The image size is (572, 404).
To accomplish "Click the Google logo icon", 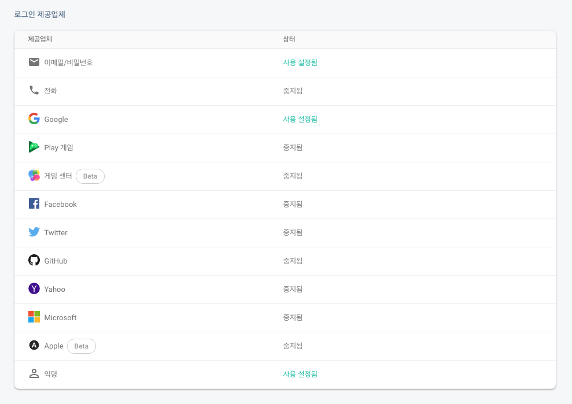I will click(34, 118).
